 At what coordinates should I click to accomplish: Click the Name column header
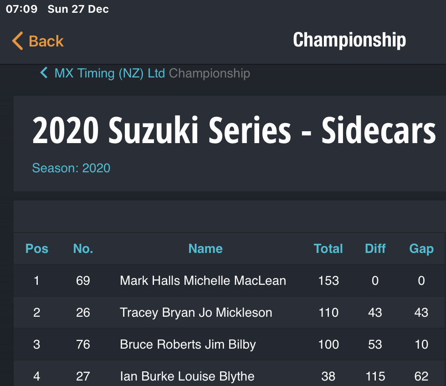[205, 249]
